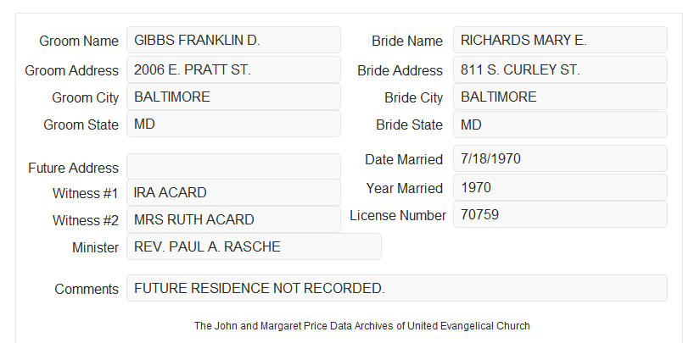Click the Groom City field showing BALTIMORE
Viewport: 683px width, 343px height.
point(233,97)
